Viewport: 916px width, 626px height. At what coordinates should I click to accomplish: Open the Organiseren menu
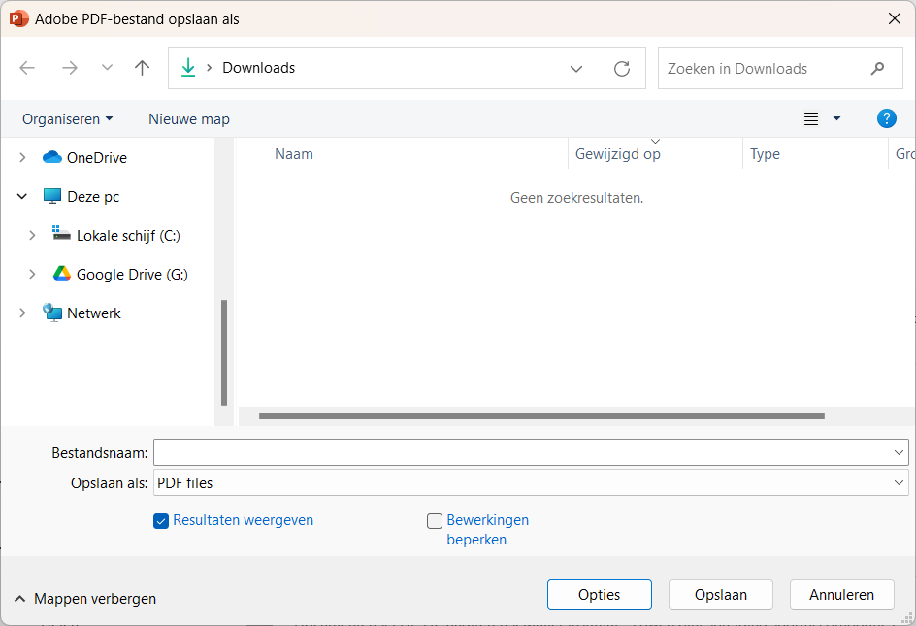point(67,119)
